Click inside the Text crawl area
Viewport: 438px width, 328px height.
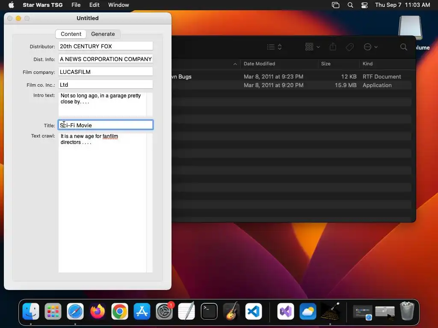coord(102,203)
